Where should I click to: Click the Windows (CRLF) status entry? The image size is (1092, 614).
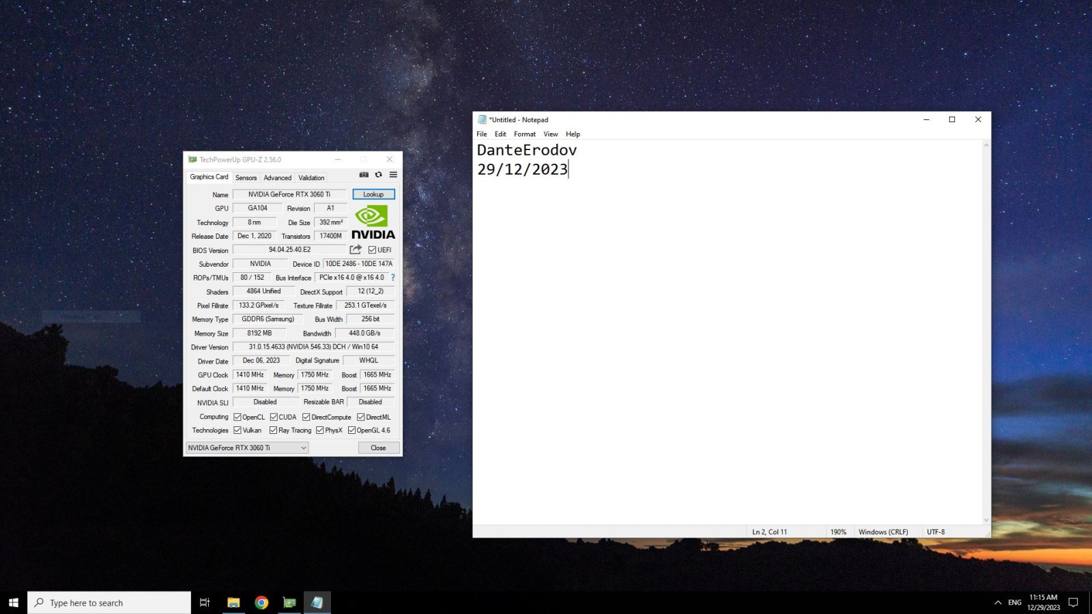point(883,532)
